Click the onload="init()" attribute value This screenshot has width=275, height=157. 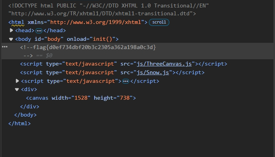(x=103, y=39)
